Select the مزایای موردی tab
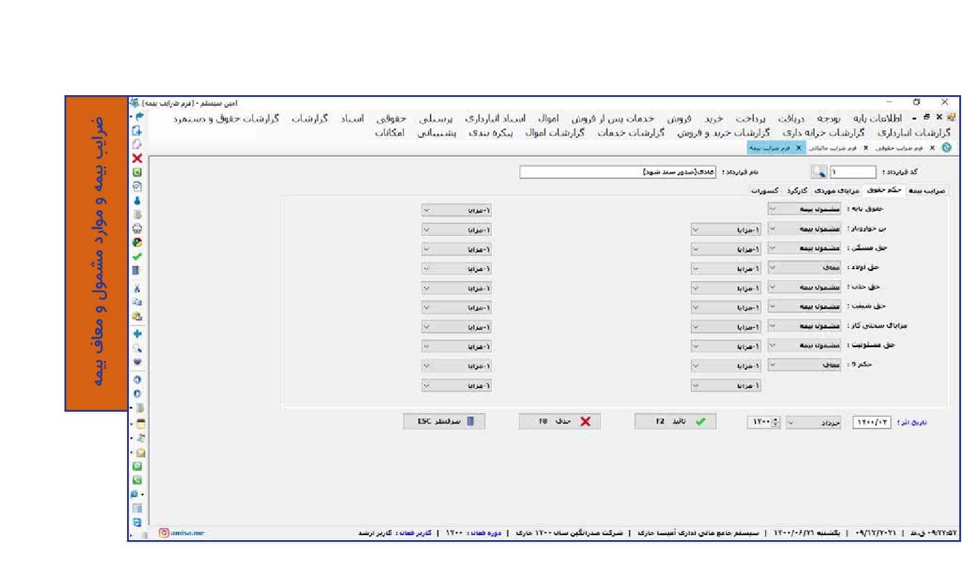The height and width of the screenshot is (587, 978). click(x=837, y=191)
